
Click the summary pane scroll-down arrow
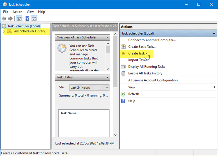(x=115, y=135)
